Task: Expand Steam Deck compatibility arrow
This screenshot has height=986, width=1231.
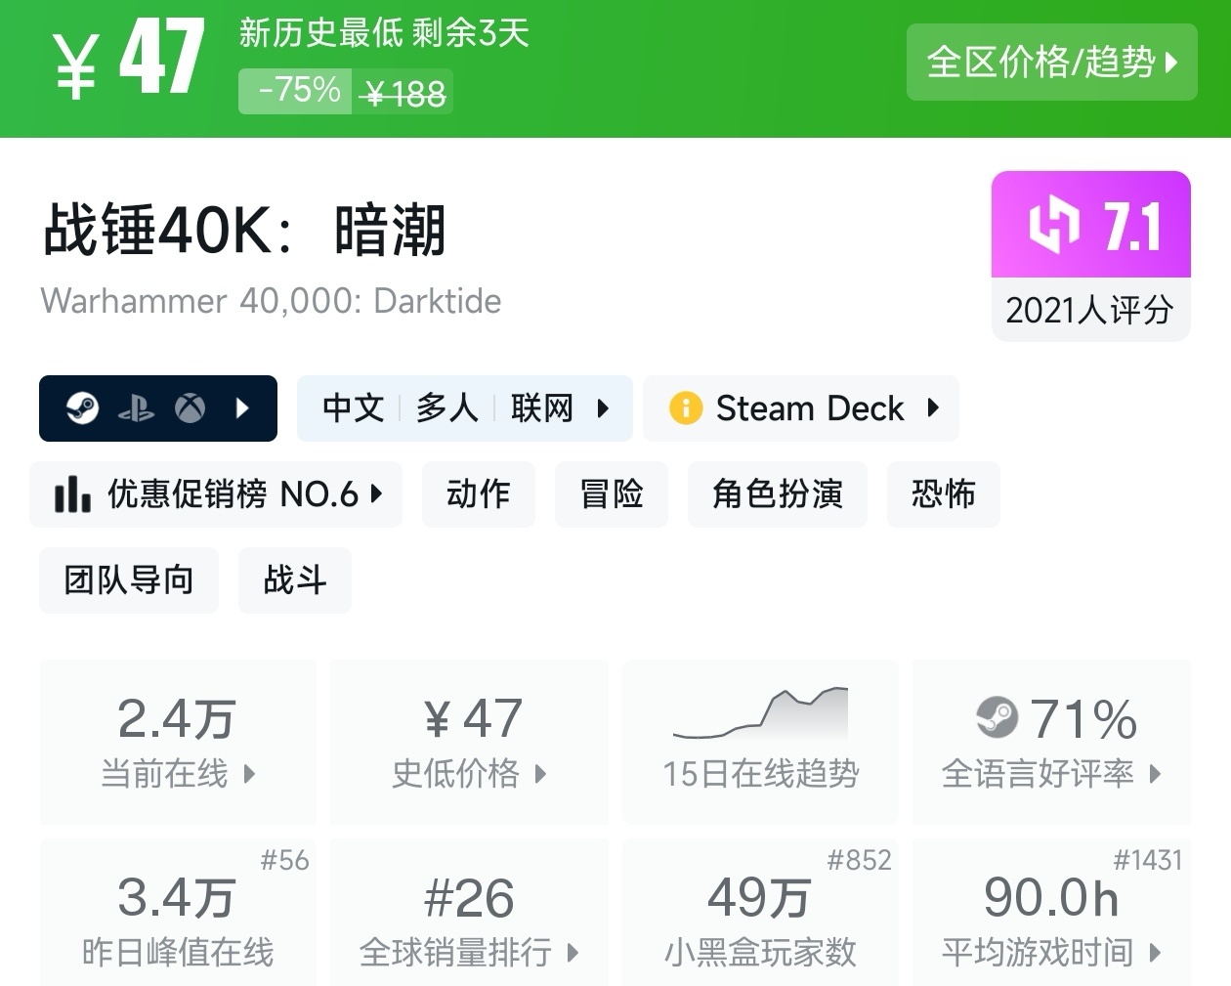Action: pos(933,408)
